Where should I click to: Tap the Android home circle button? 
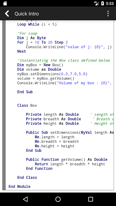[x=58, y=199]
